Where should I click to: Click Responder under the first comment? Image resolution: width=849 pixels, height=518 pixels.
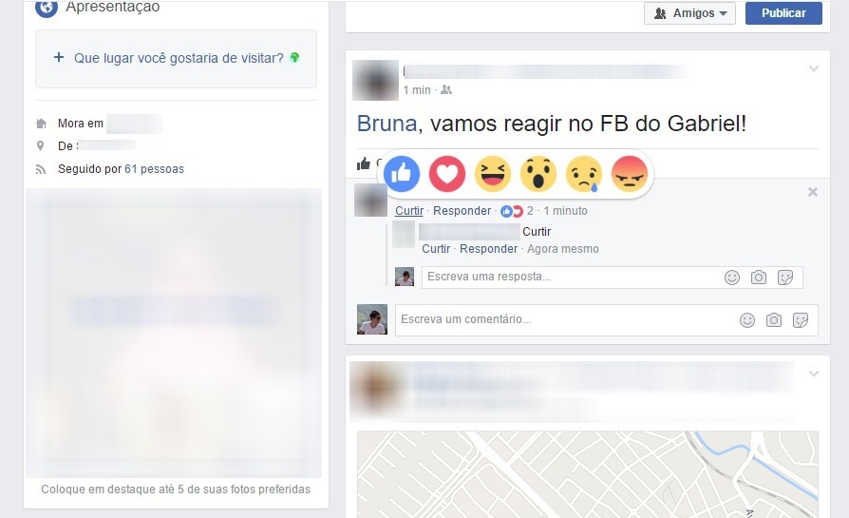462,211
